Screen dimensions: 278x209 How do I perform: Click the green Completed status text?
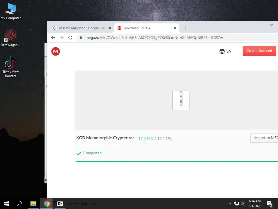pyautogui.click(x=92, y=153)
